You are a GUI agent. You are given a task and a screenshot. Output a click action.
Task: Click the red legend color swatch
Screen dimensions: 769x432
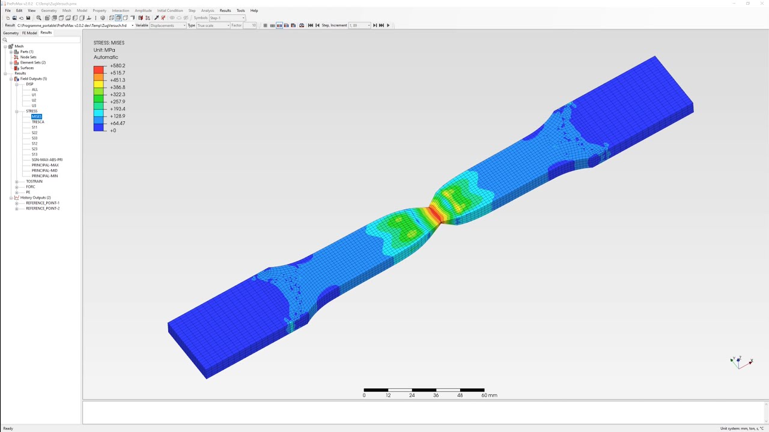[x=99, y=70]
